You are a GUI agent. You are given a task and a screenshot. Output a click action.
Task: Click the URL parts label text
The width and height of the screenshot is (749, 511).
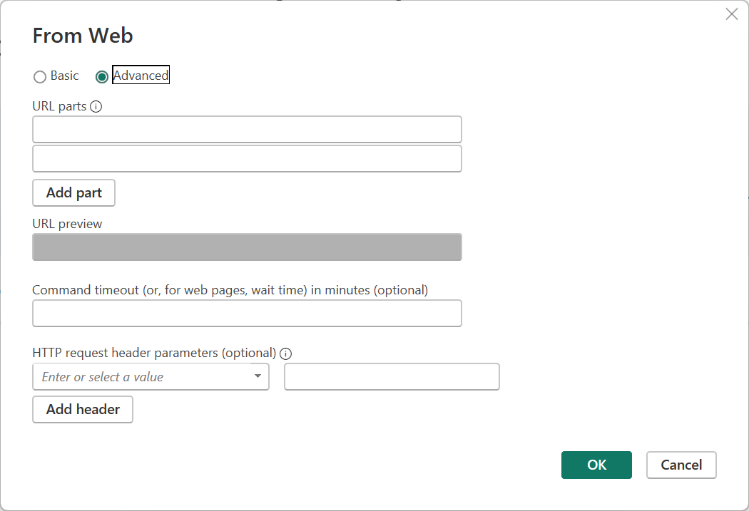point(59,106)
